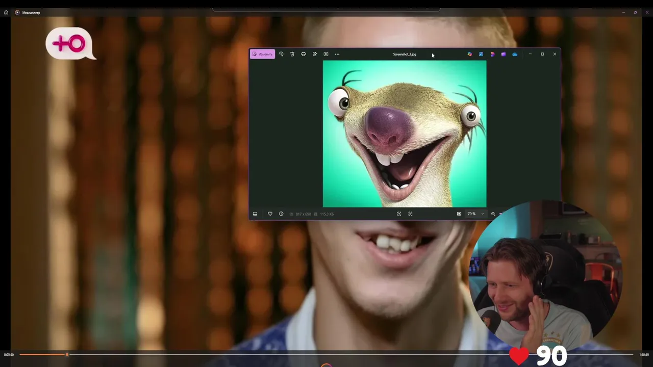Click the Изменить edit button in Photos
Viewport: 653px width, 367px height.
coord(262,54)
